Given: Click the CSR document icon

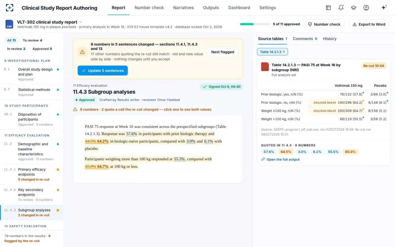Looking at the screenshot, I should (9, 24).
